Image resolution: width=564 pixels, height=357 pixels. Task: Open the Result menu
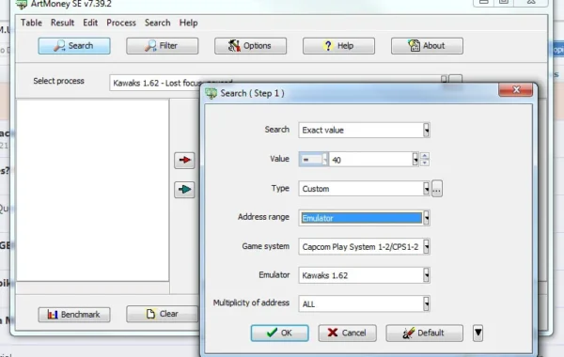coord(62,23)
